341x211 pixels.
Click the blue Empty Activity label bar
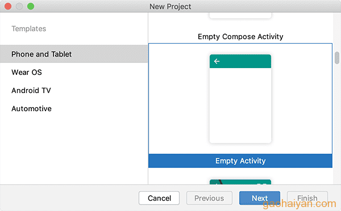click(240, 161)
